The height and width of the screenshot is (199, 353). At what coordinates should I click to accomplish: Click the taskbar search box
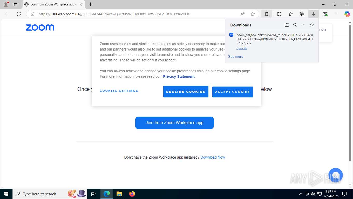click(x=50, y=194)
